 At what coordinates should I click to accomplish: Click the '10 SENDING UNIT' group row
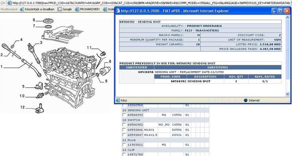click(x=165, y=110)
